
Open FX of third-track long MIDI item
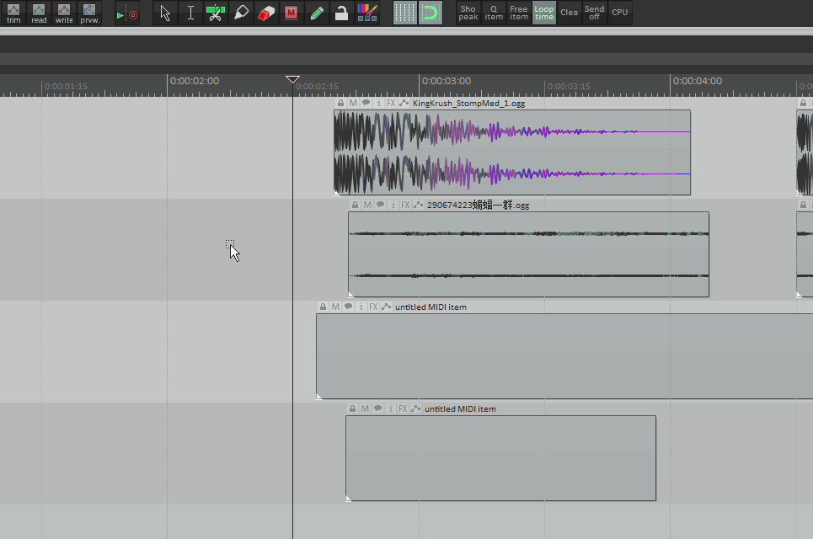pos(373,307)
